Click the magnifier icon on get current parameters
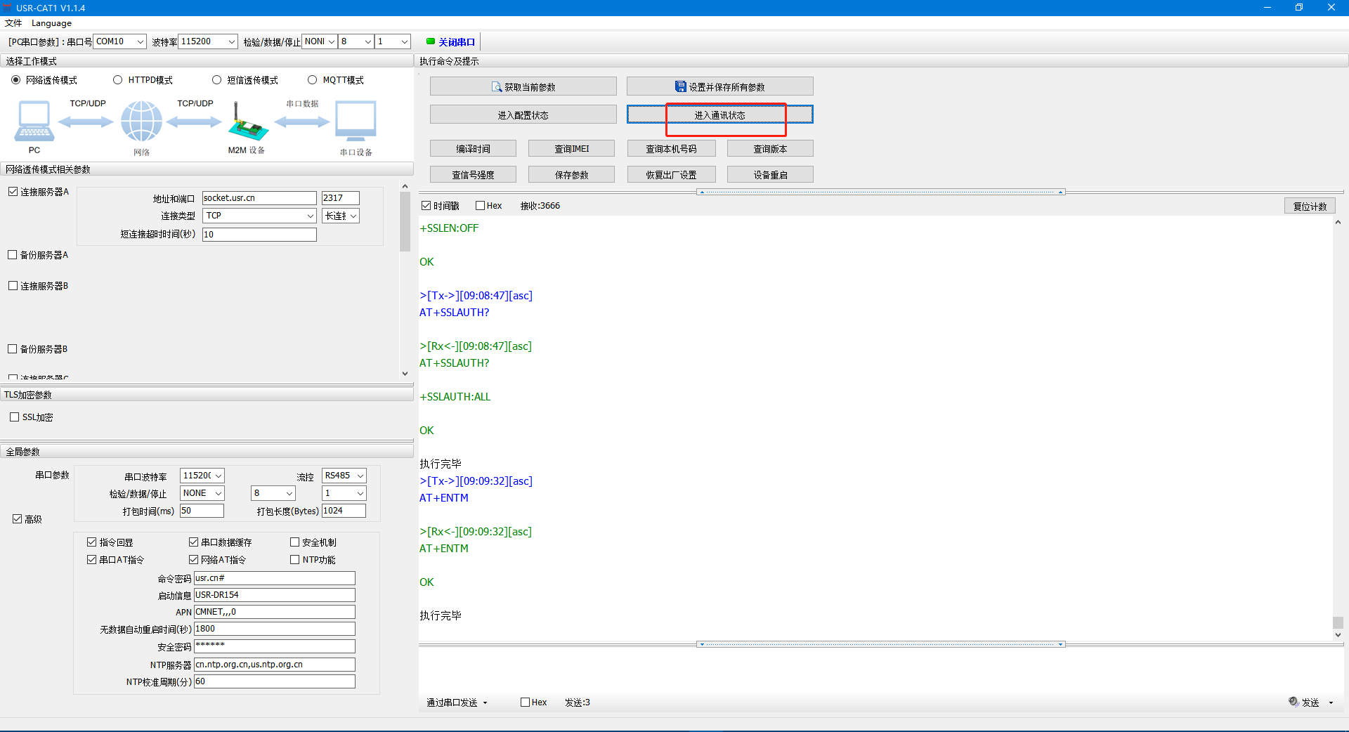1349x732 pixels. [x=497, y=87]
